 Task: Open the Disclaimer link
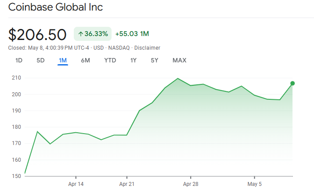pyautogui.click(x=148, y=48)
